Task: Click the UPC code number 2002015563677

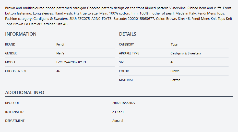Action: coord(124,103)
